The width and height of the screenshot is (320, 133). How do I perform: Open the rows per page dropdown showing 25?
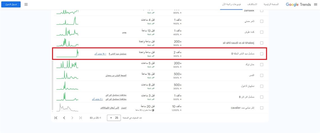114,118
